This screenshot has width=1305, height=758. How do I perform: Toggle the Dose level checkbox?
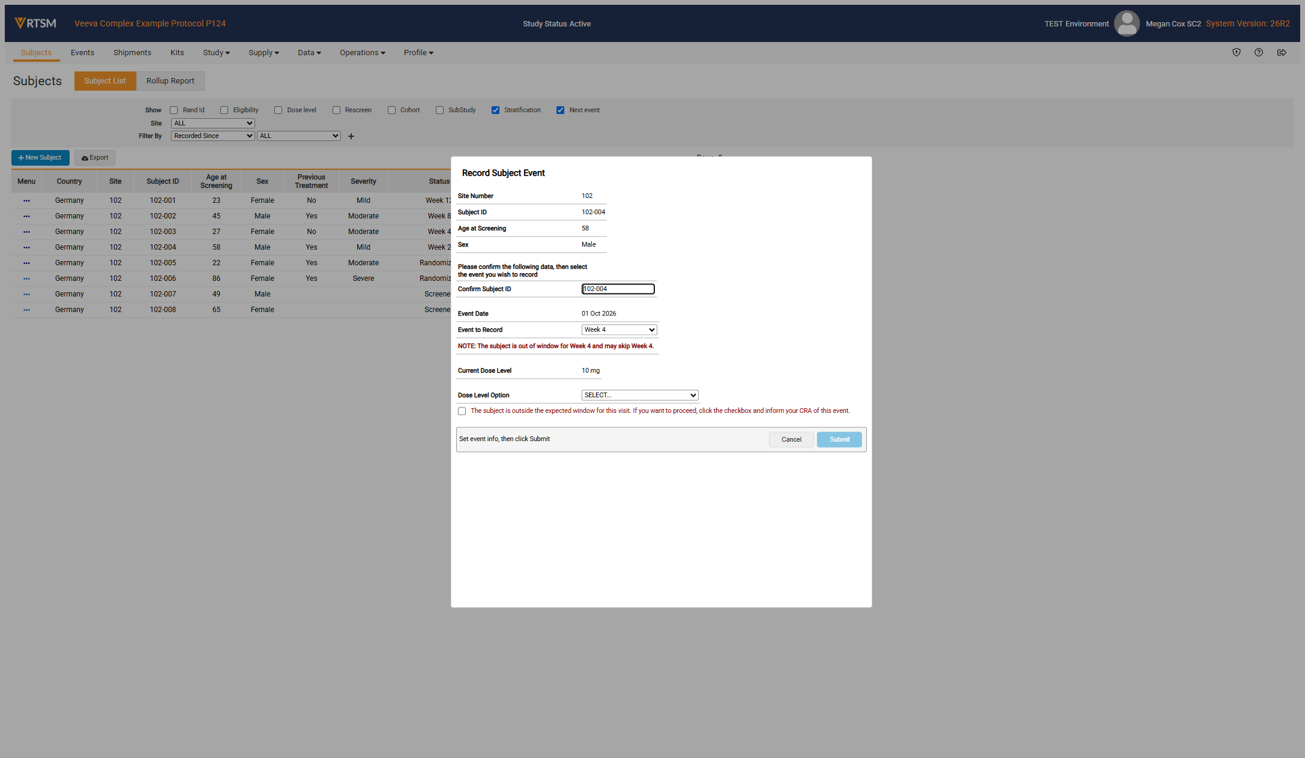[279, 110]
